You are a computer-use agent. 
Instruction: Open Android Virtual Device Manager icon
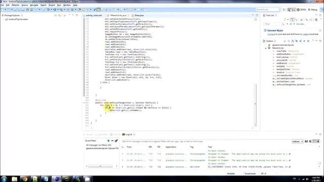pyautogui.click(x=31, y=10)
